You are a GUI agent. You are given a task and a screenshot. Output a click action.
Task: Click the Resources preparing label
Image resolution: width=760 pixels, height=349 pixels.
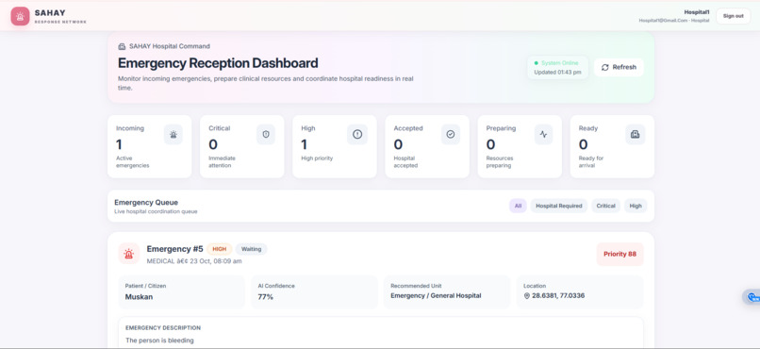coord(500,162)
